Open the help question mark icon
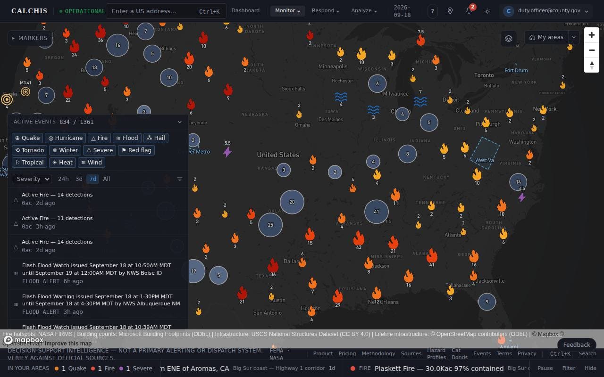The height and width of the screenshot is (377, 604). [x=433, y=11]
